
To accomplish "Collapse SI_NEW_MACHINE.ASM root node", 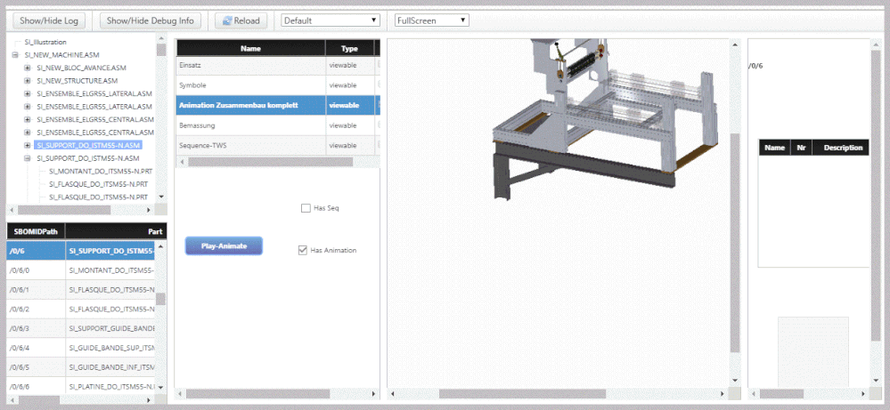I will [15, 55].
